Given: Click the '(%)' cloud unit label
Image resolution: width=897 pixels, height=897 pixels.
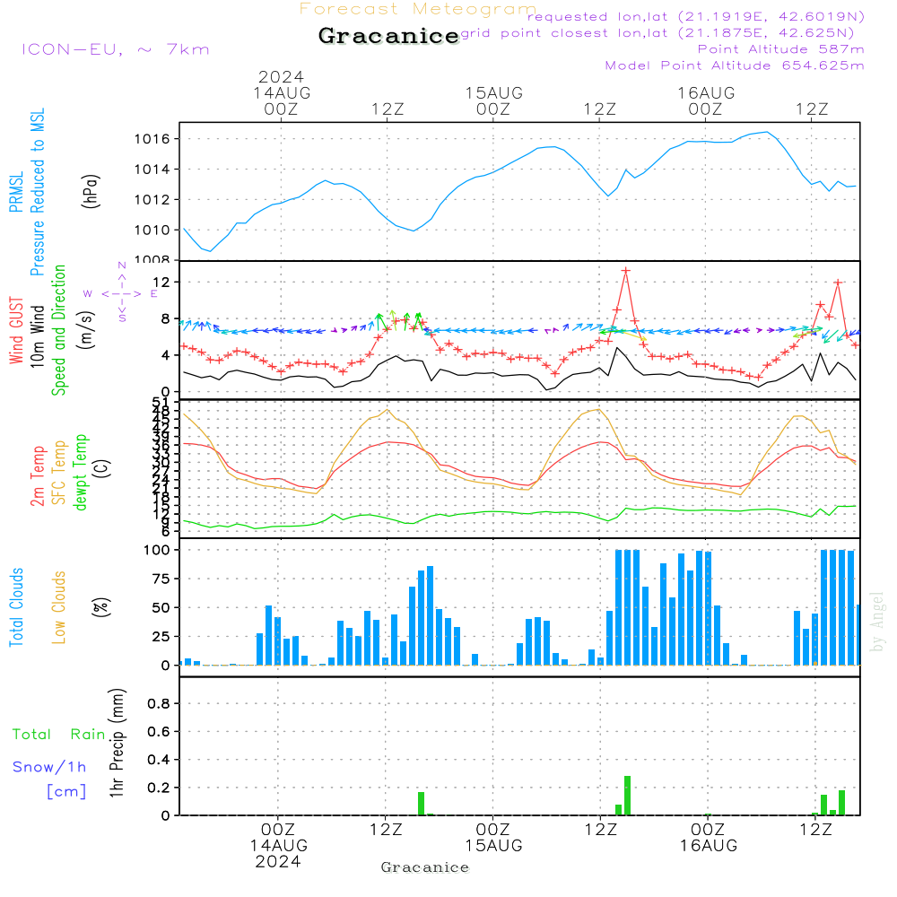Looking at the screenshot, I should point(100,607).
